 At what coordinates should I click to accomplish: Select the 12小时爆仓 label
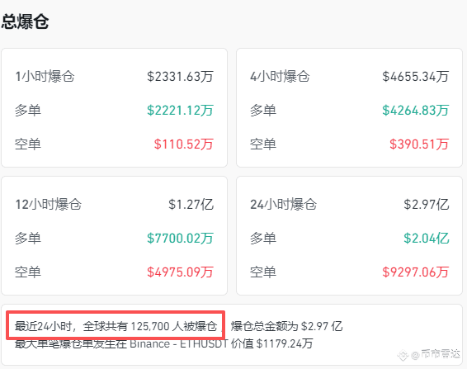(x=48, y=205)
